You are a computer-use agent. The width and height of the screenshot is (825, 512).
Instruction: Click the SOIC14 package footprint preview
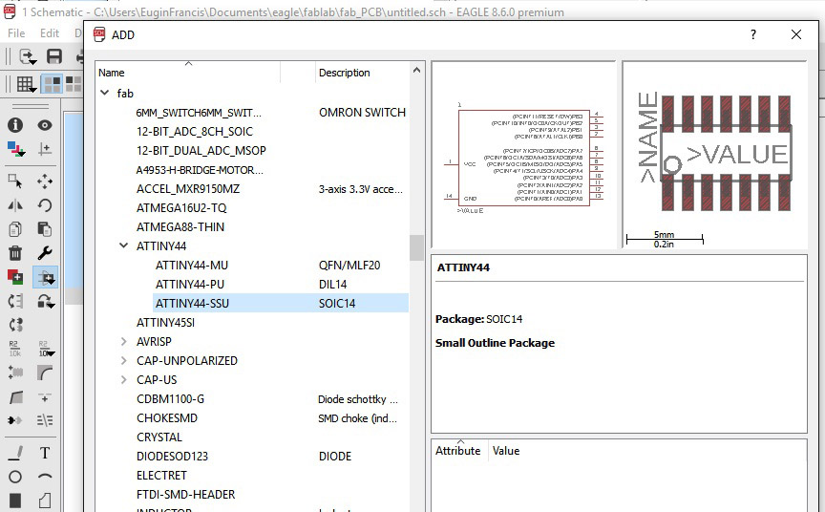pos(714,155)
